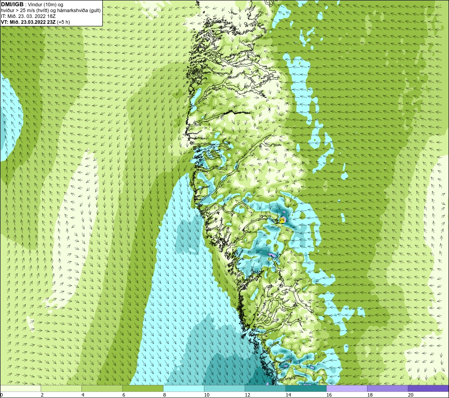Click the legend label '10'
Image resolution: width=449 pixels, height=398 pixels.
point(207,395)
